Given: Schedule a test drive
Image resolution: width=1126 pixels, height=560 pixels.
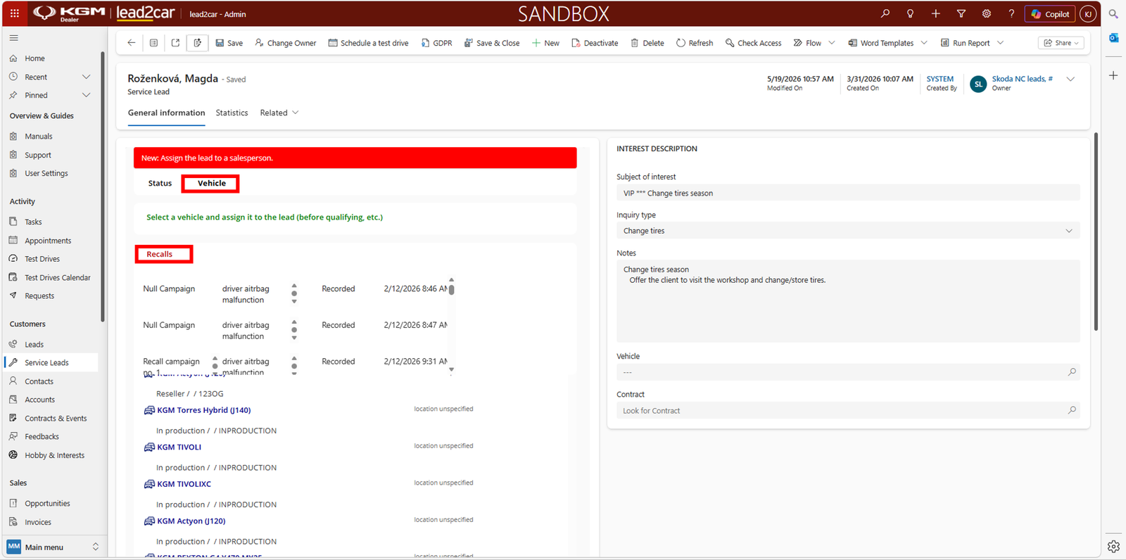Looking at the screenshot, I should [368, 43].
